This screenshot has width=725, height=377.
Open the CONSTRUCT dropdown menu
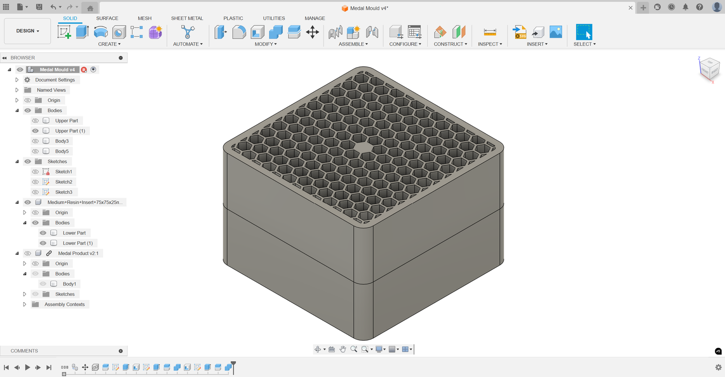pos(450,44)
